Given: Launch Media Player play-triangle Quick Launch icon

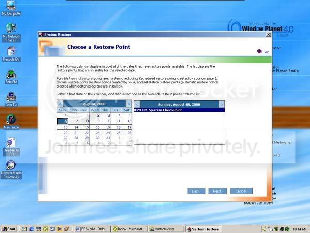Looking at the screenshot, I should tap(59, 229).
